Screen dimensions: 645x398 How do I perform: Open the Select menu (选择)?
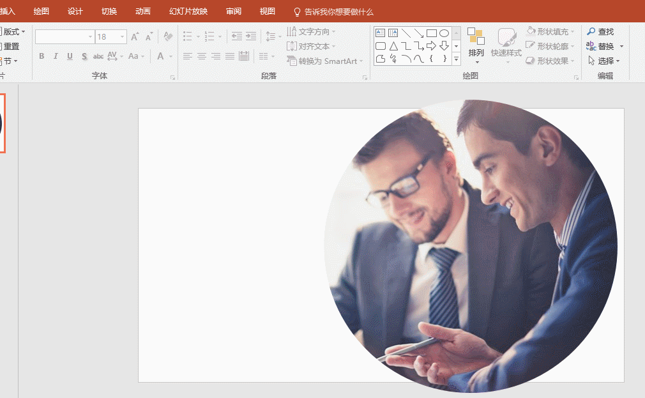(x=603, y=61)
